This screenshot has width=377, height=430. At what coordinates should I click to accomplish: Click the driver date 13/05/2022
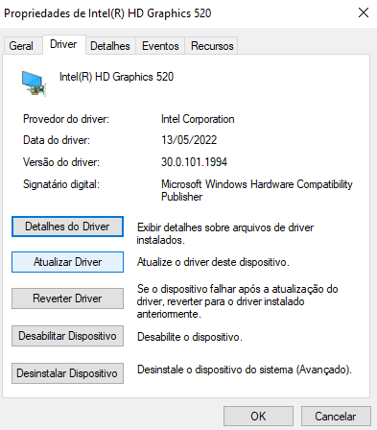(189, 140)
